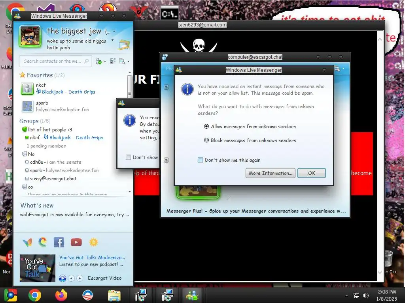Screen dimensions: 405x303
Task: Show hidden system tray icons
Action: (x=346, y=296)
